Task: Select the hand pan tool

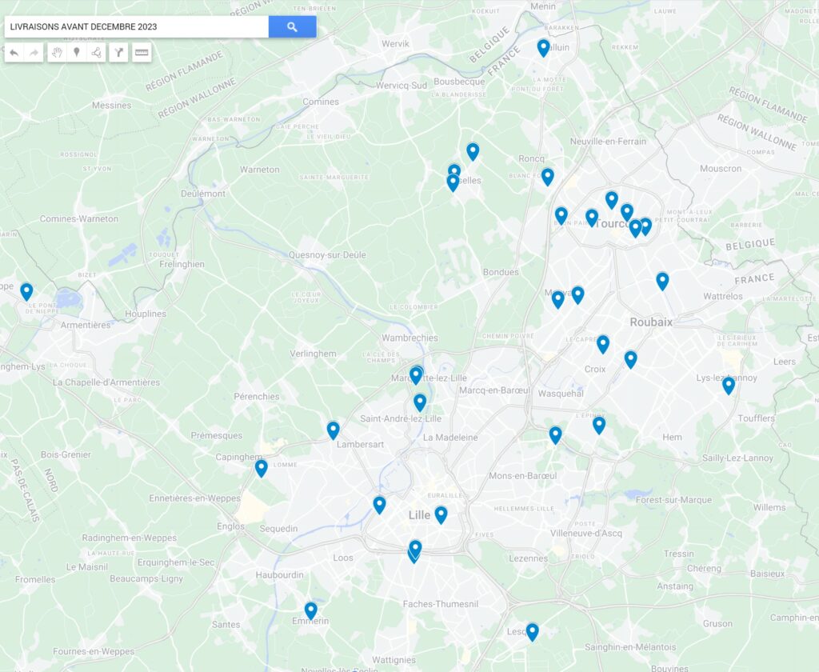Action: (x=57, y=53)
